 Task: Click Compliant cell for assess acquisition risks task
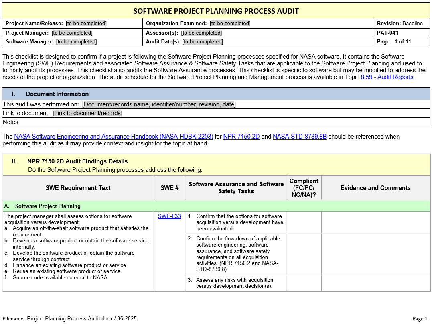pyautogui.click(x=304, y=283)
